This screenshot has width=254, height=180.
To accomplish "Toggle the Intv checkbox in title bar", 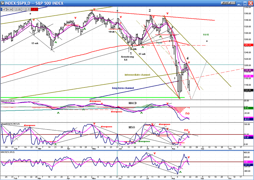I will [232, 3].
